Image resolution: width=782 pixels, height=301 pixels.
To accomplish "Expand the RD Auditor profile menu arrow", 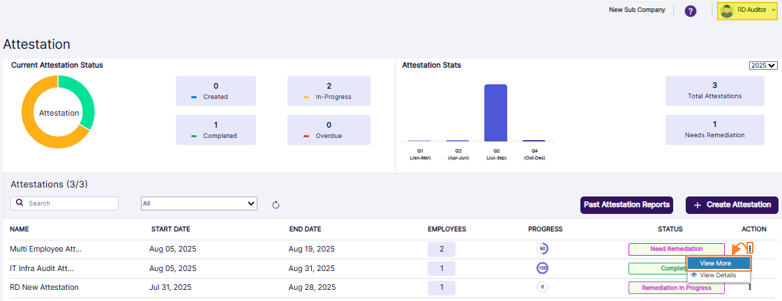I will (x=773, y=10).
